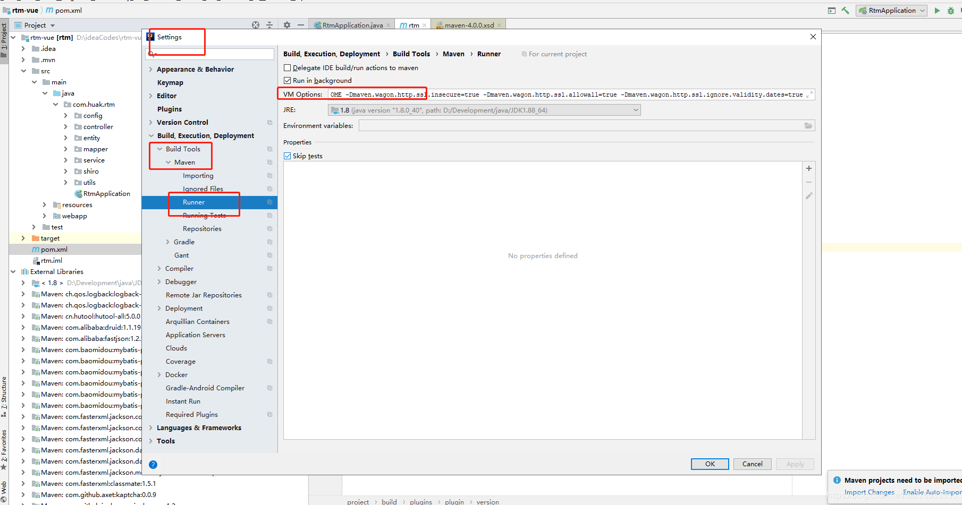Confirm settings by clicking OK

click(710, 464)
